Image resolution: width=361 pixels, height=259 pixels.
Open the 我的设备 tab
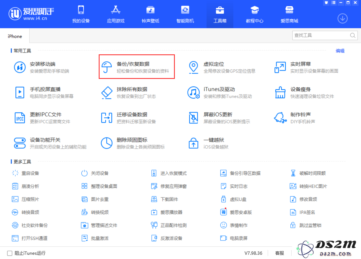(x=81, y=14)
